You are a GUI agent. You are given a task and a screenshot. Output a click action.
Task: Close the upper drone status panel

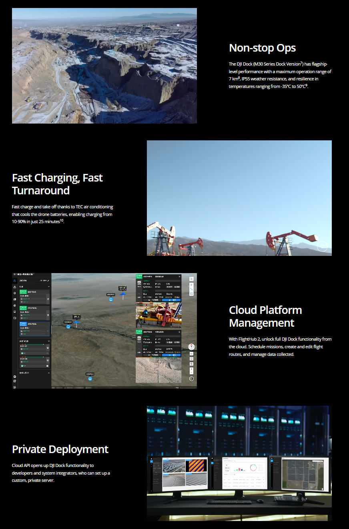[179, 277]
